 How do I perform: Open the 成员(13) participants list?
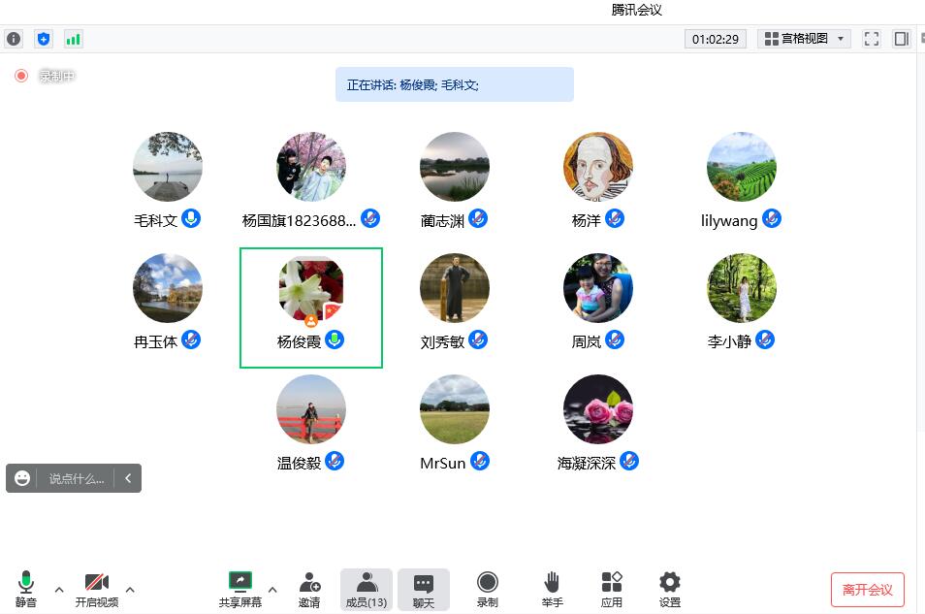click(x=366, y=582)
